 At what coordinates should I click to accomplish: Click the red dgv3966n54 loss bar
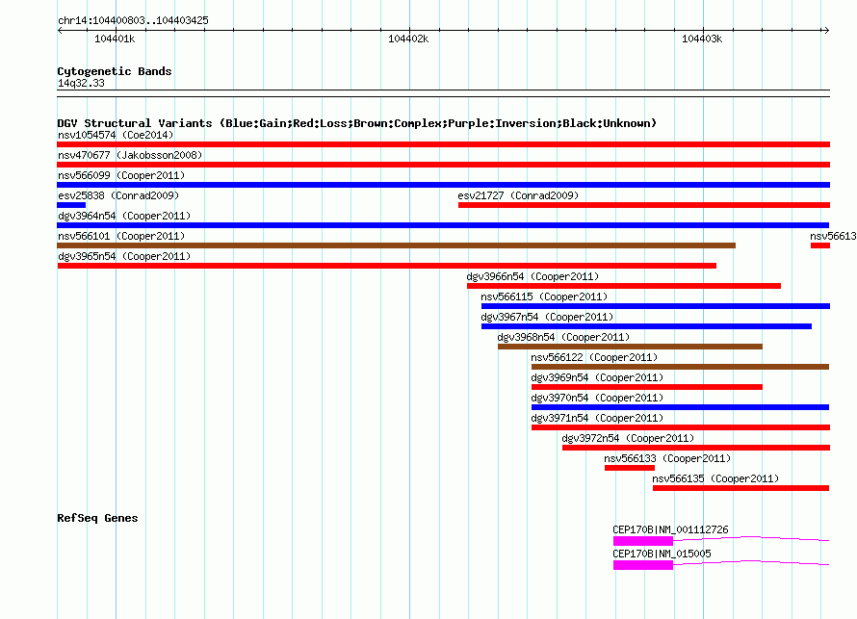coord(624,286)
